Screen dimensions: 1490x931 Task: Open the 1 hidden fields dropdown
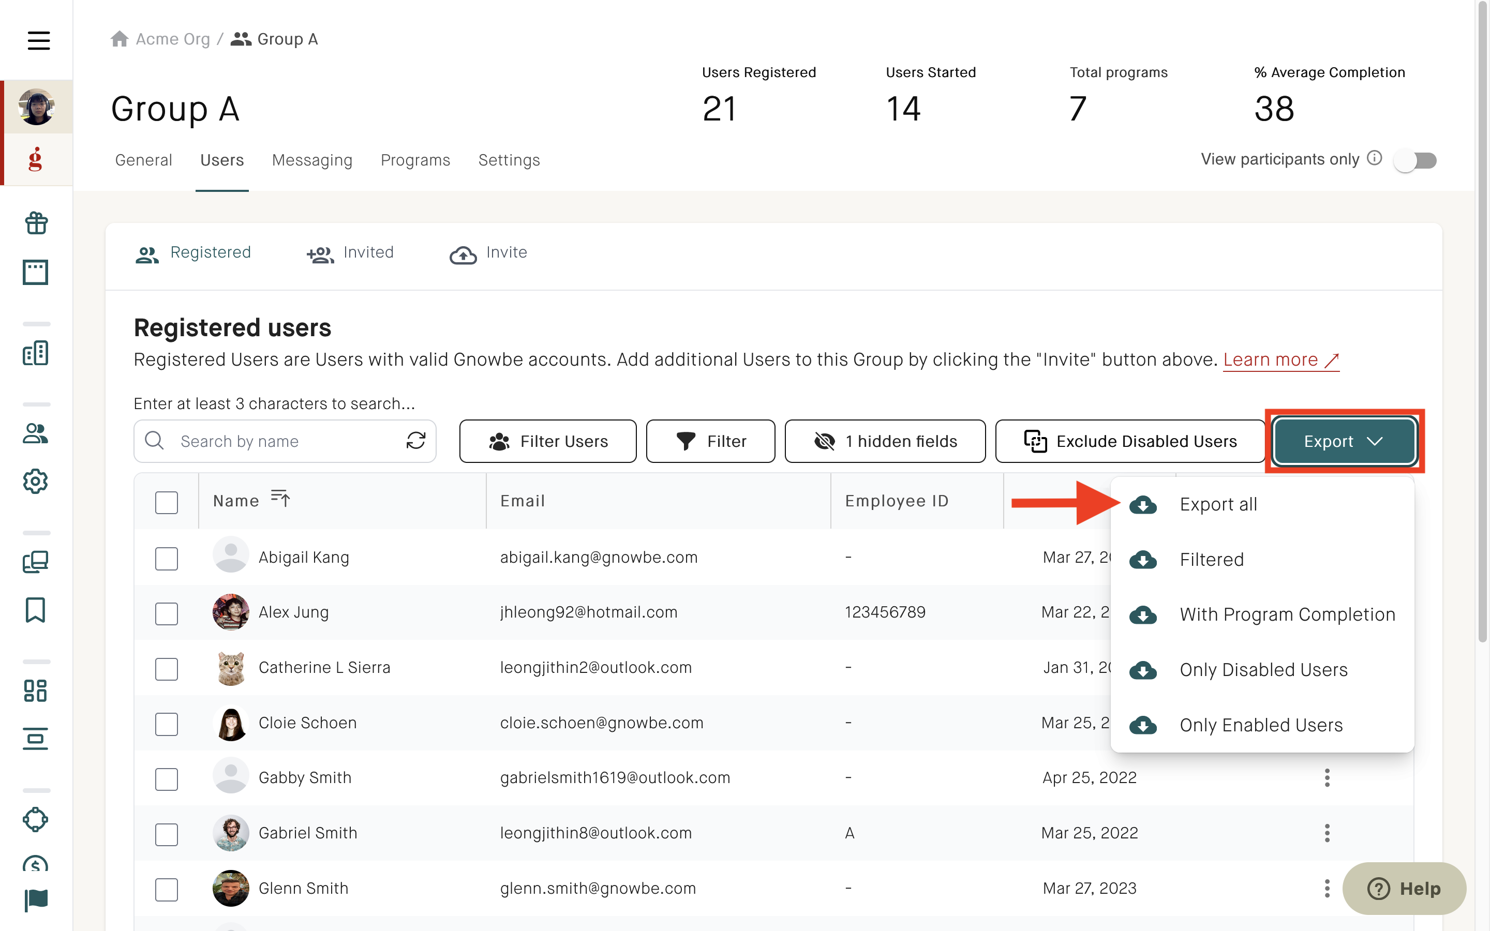click(885, 441)
